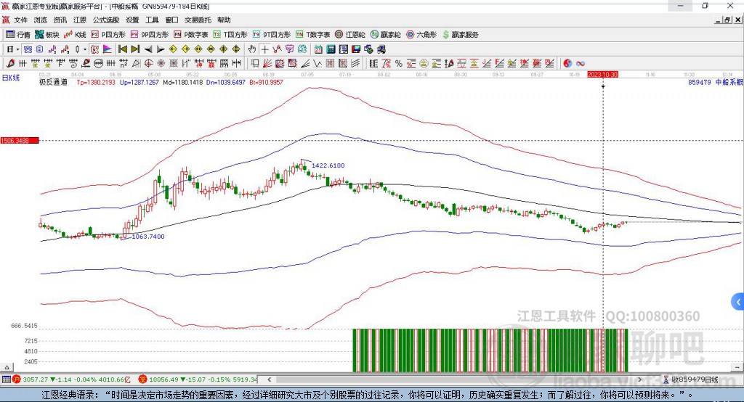Click the hand pan tool icon
The width and height of the screenshot is (744, 402).
click(251, 49)
